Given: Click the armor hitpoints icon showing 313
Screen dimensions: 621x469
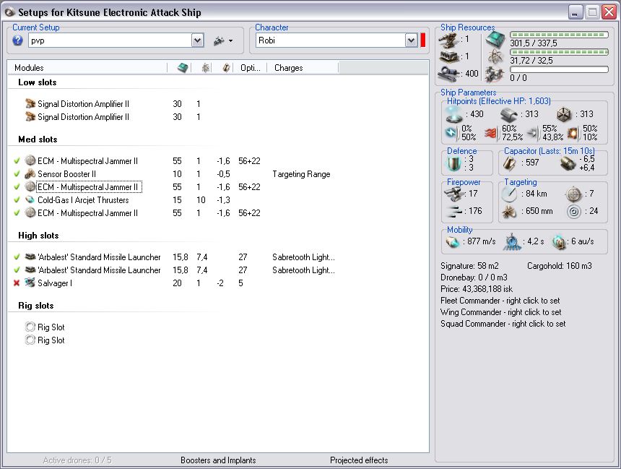Looking at the screenshot, I should (509, 114).
